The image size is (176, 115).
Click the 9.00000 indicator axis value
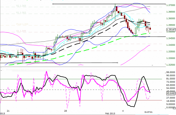click(171, 104)
